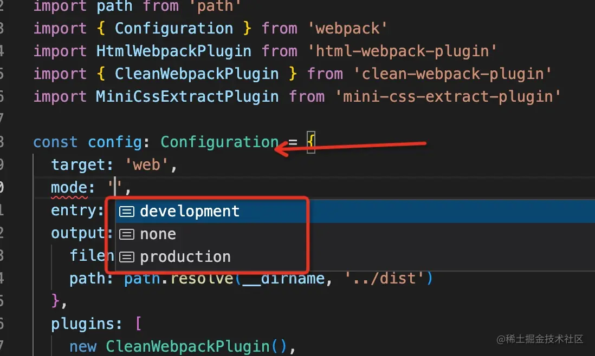Choose the 'none' autocomplete suggestion

coord(355,234)
